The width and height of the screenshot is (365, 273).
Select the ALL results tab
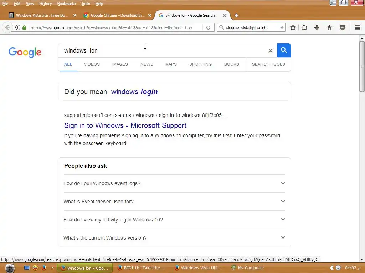(68, 64)
